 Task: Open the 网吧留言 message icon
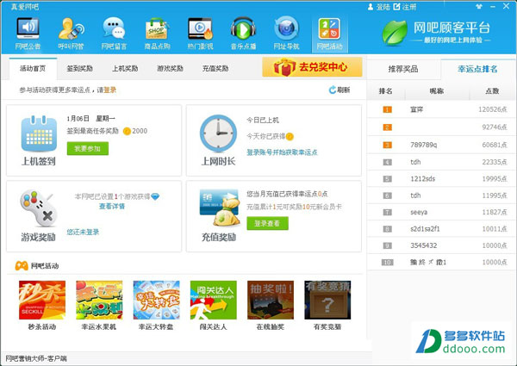[x=114, y=33]
